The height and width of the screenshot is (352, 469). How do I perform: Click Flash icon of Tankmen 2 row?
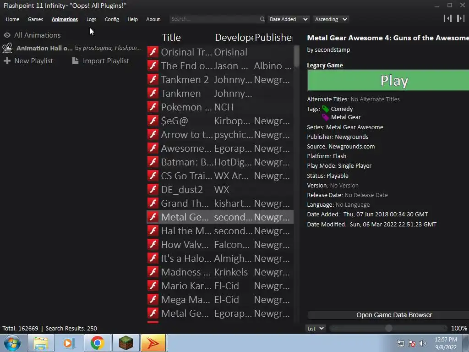point(153,79)
